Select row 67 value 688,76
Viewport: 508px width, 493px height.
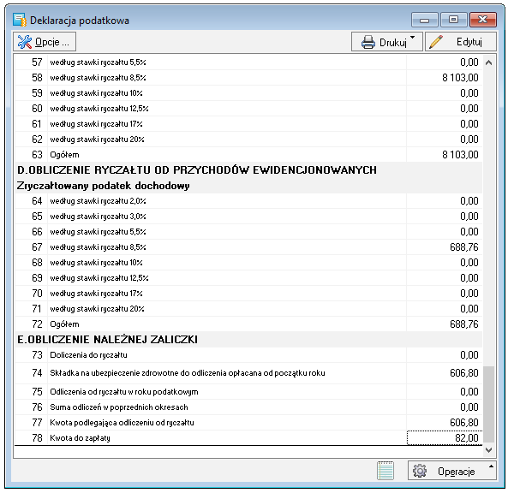tap(464, 247)
